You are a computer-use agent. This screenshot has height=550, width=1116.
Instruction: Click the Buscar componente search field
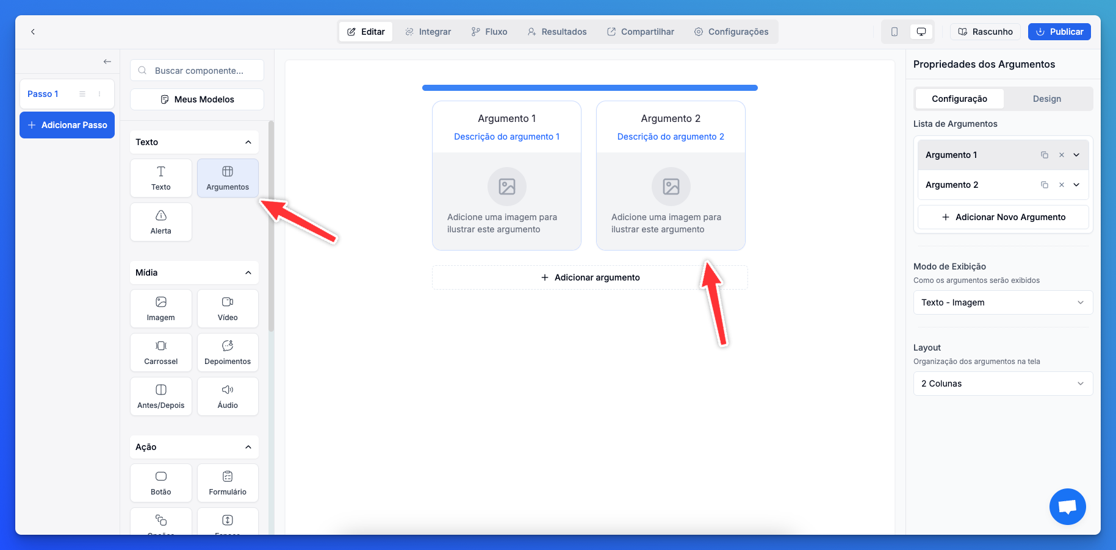(x=198, y=71)
